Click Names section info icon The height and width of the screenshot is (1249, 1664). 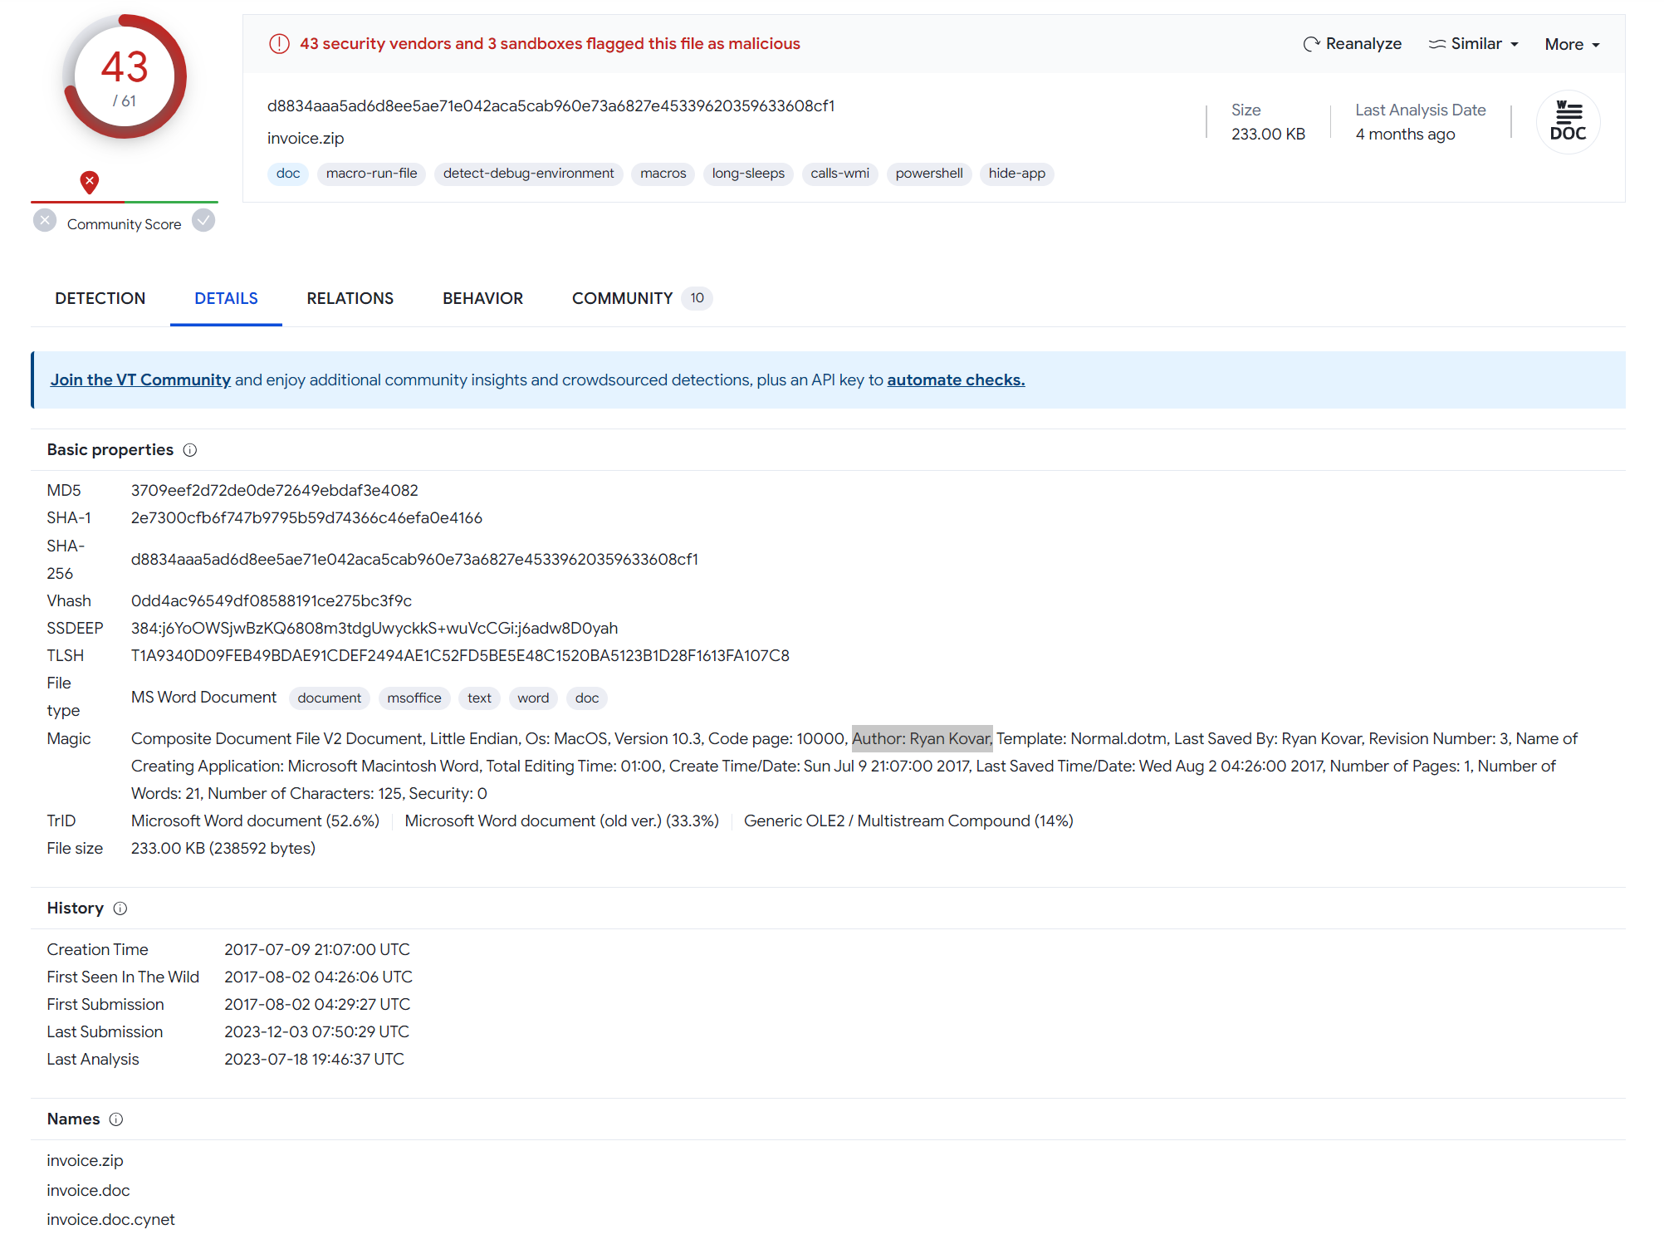116,1119
